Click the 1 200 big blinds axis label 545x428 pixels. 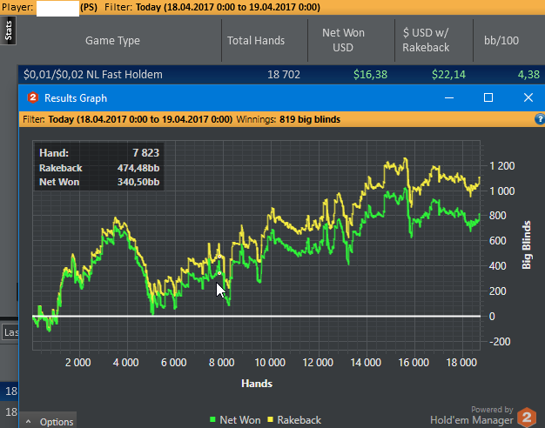501,165
